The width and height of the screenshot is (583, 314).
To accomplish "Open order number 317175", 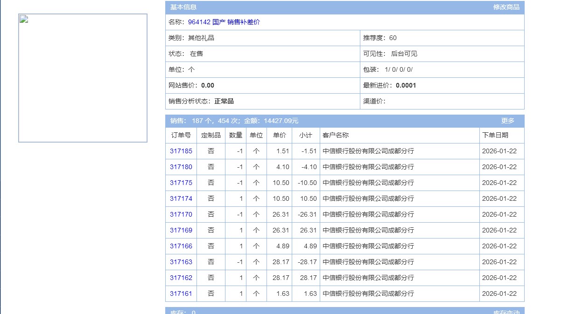I will click(x=181, y=183).
